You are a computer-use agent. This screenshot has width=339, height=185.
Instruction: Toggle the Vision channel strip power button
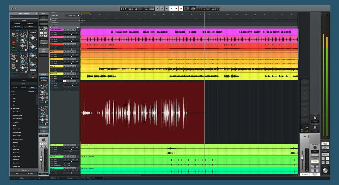(x=33, y=75)
